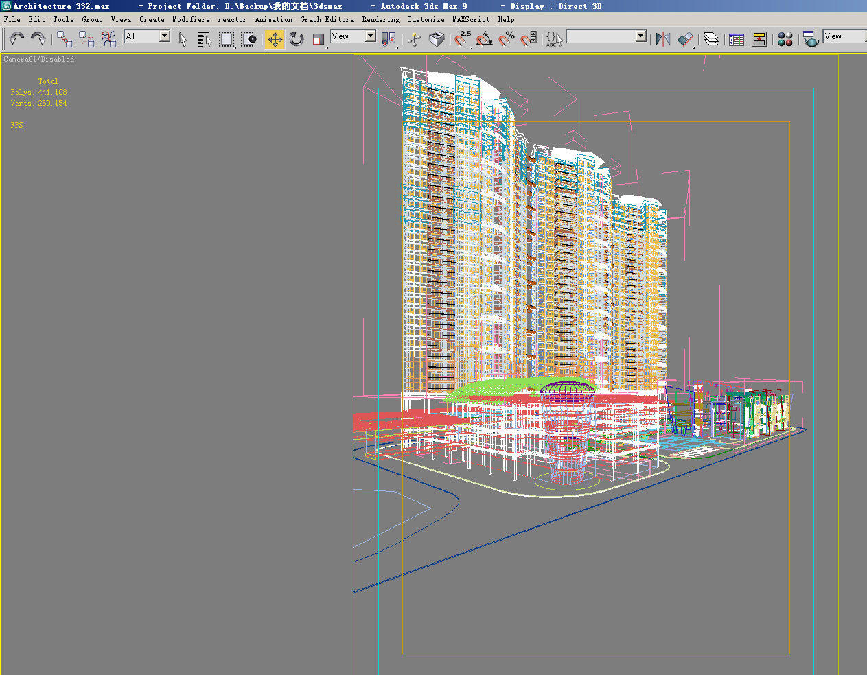Screen dimensions: 867x675
Task: Open the Animation menu
Action: point(273,20)
